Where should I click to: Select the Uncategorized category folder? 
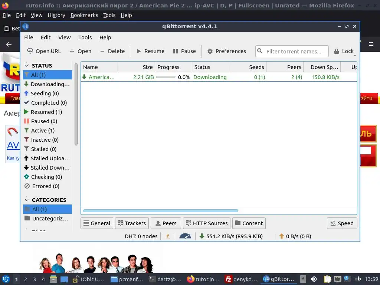(x=47, y=218)
